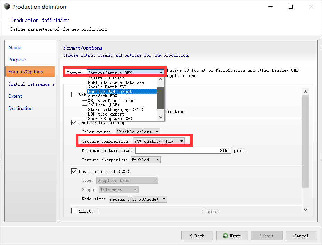Image resolution: width=322 pixels, height=245 pixels.
Task: Pick Autodesk FBX from list
Action: 122,96
